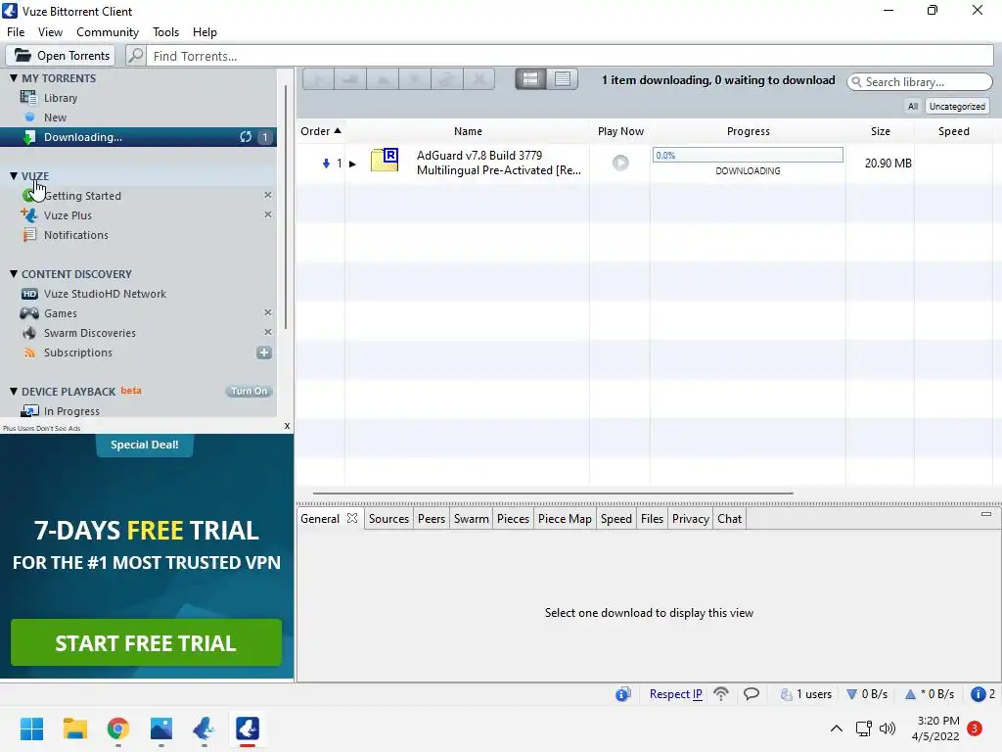Collapse the MY TORRENTS section
Viewport: 1002px width, 752px height.
click(x=14, y=78)
